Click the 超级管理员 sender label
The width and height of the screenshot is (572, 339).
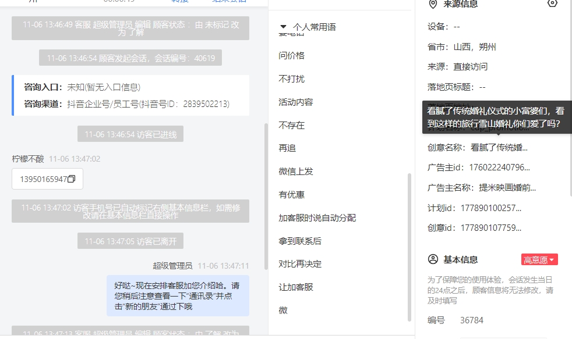[x=172, y=266]
